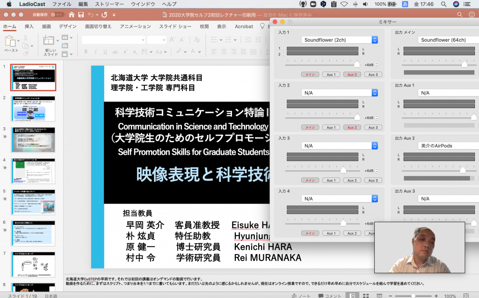Image resolution: width=479 pixels, height=298 pixels.
Task: Click the Center text alignment icon
Action: (224, 51)
